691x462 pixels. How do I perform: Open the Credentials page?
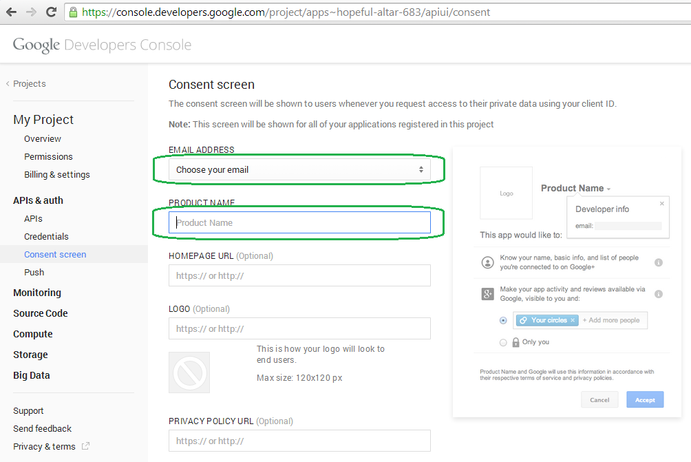click(46, 236)
